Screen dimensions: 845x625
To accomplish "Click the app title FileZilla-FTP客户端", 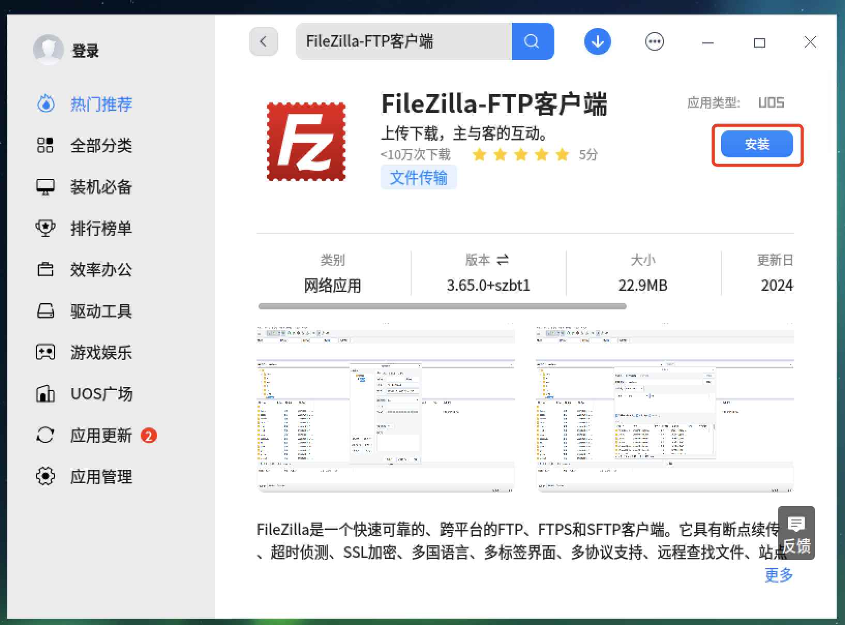I will tap(494, 104).
